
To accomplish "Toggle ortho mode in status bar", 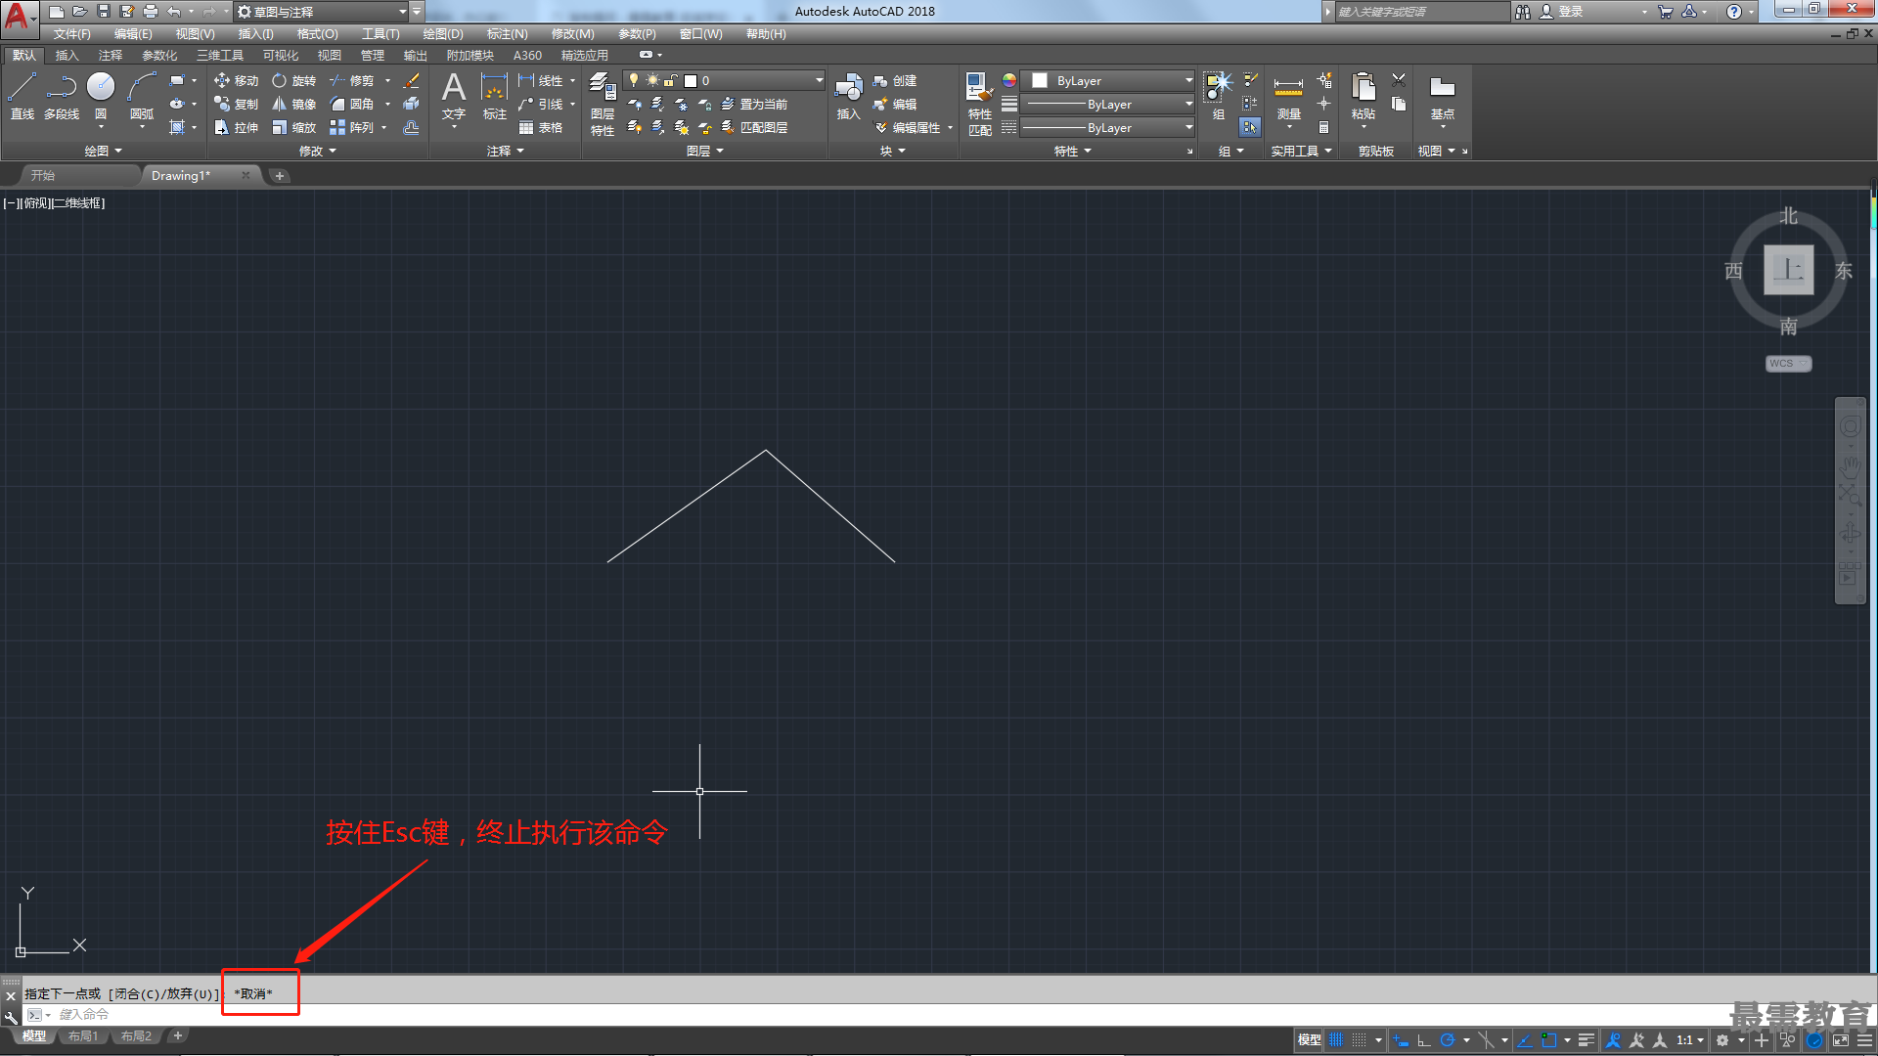I will click(x=1424, y=1040).
